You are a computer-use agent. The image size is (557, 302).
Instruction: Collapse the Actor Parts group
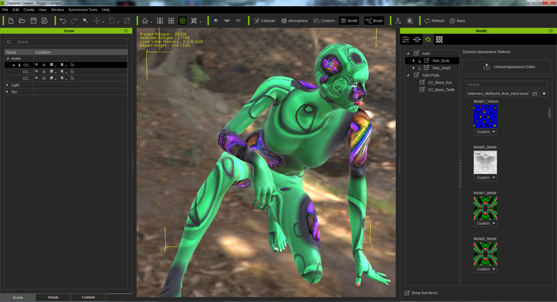tap(408, 75)
